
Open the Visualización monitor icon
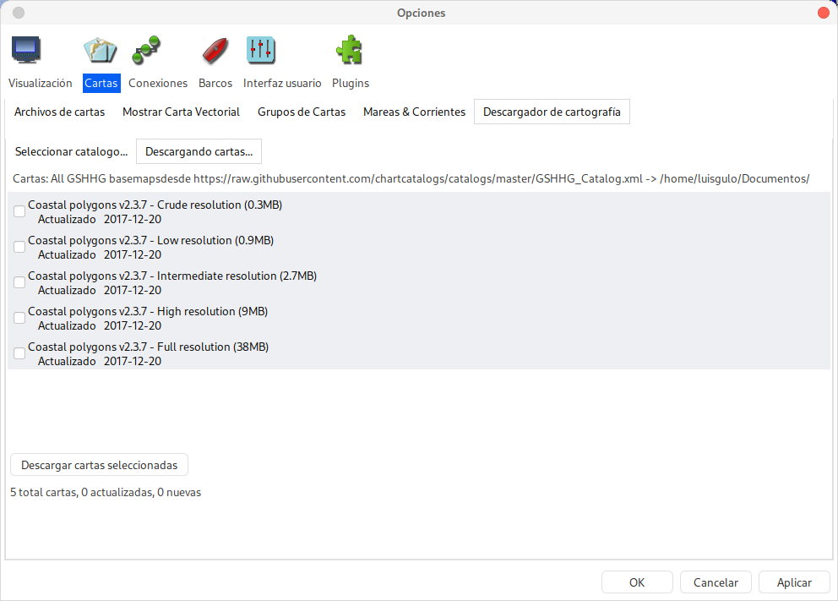[26, 50]
